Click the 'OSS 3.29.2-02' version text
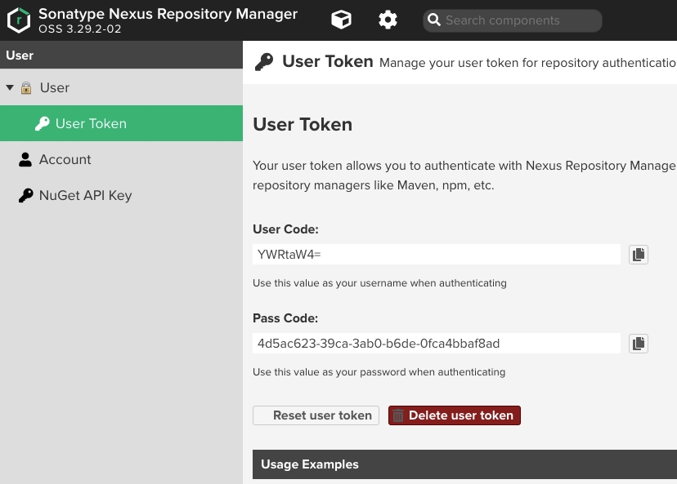 click(x=80, y=29)
